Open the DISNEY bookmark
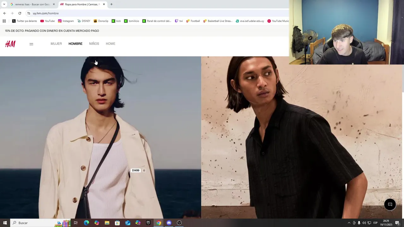The image size is (404, 227). click(84, 21)
